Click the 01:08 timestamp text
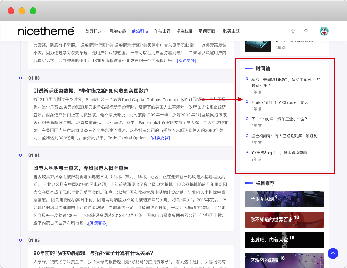Screen dimensions: 347x268 (34, 78)
